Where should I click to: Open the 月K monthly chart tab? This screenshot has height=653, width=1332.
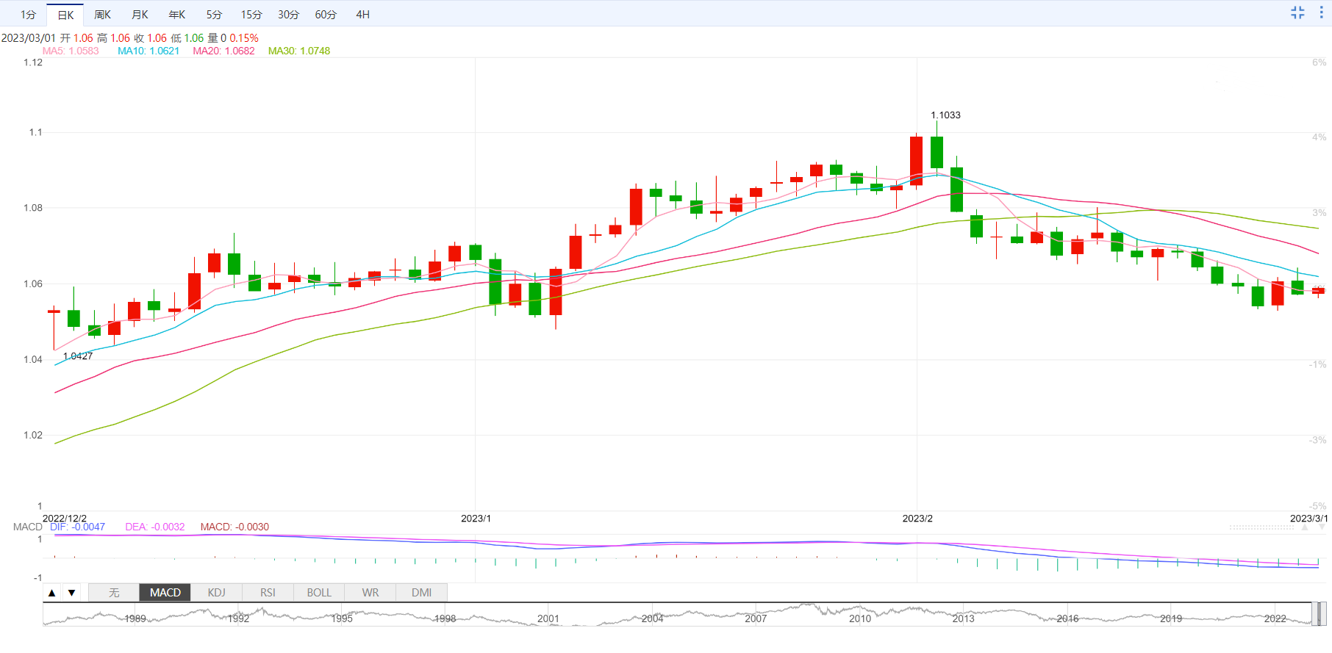(140, 15)
